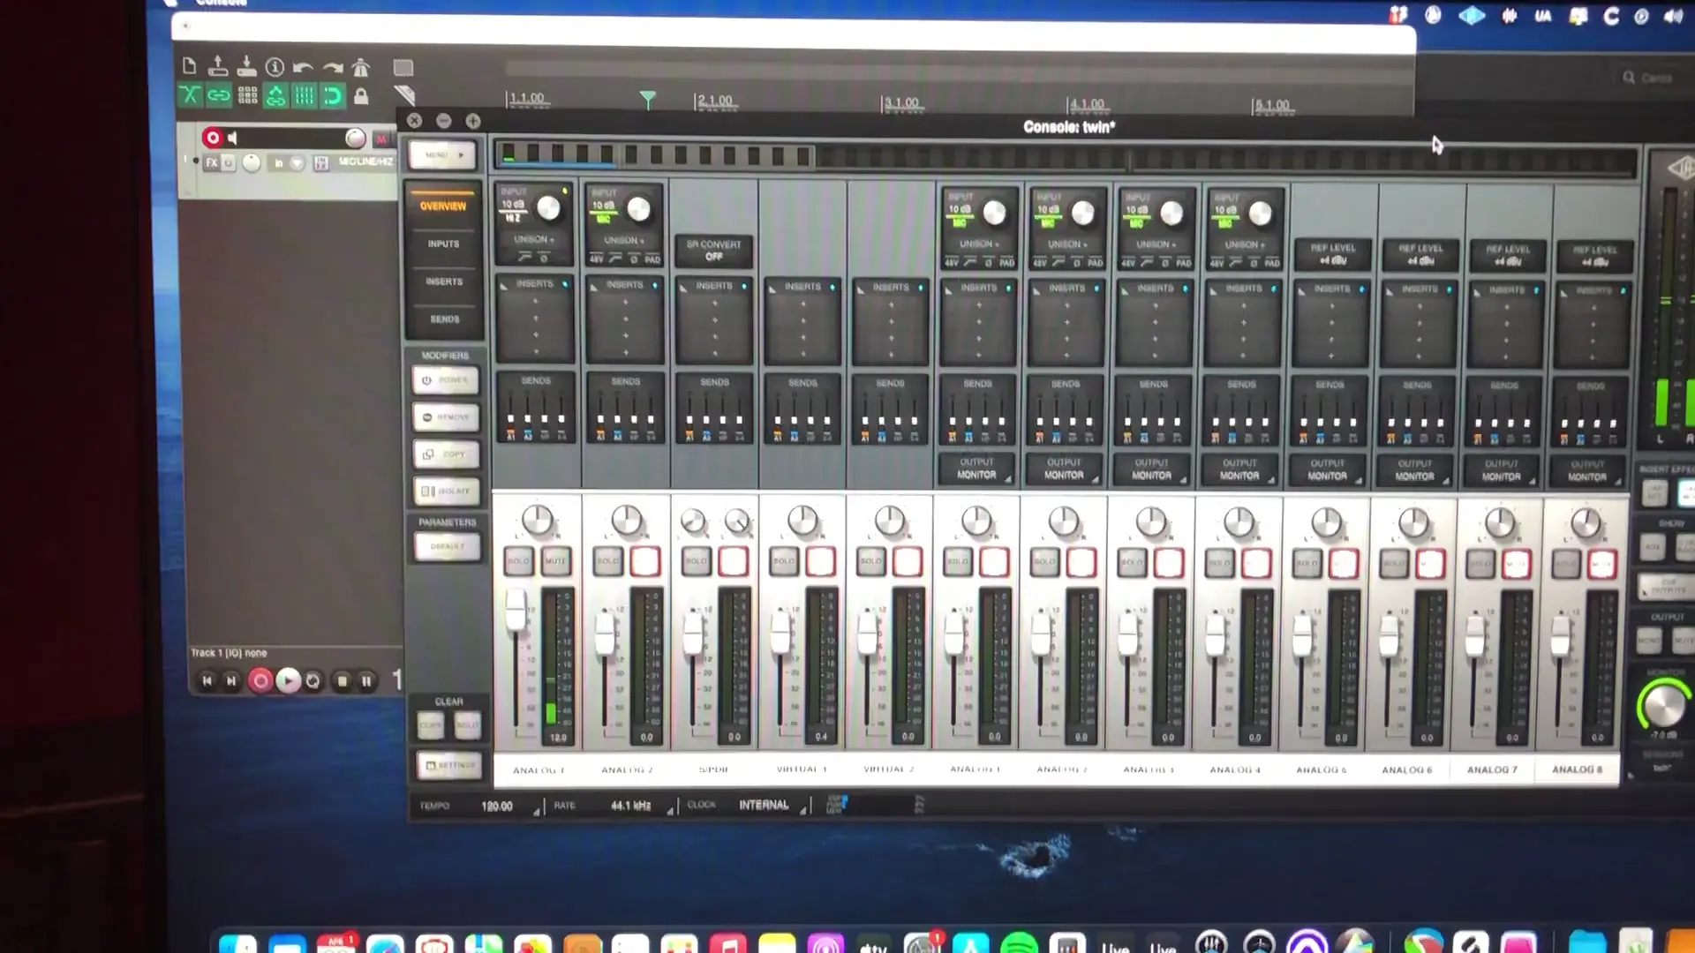Open the CLOCK INTERNAL dropdown
Image resolution: width=1695 pixels, height=953 pixels.
765,805
